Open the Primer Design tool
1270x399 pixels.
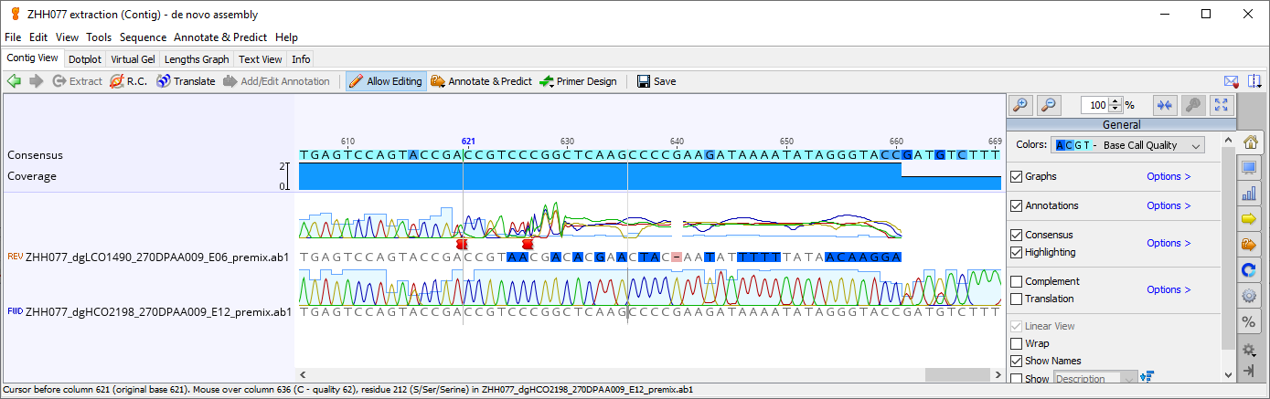tap(578, 81)
